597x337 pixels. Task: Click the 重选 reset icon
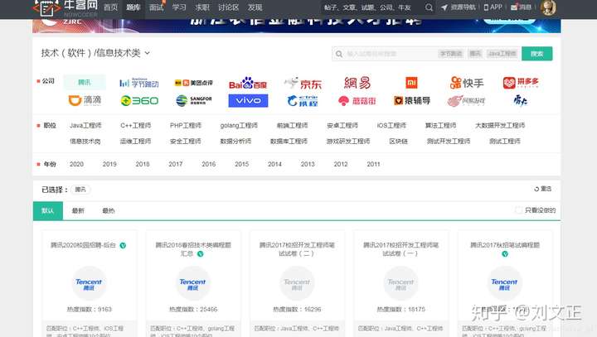[x=542, y=189]
